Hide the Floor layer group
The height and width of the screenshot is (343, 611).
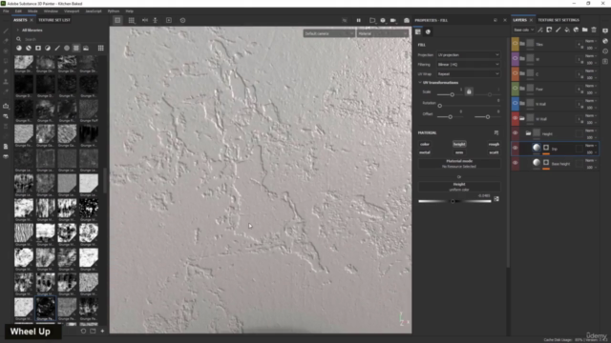click(x=516, y=89)
